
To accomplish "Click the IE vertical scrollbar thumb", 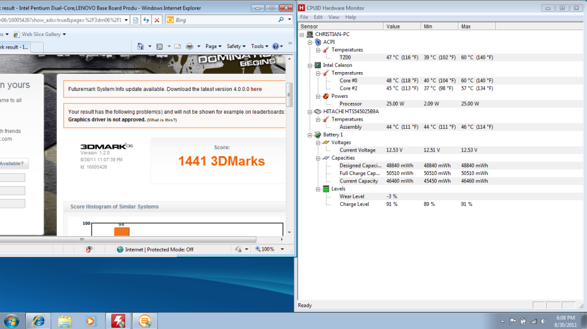I will coord(289,95).
